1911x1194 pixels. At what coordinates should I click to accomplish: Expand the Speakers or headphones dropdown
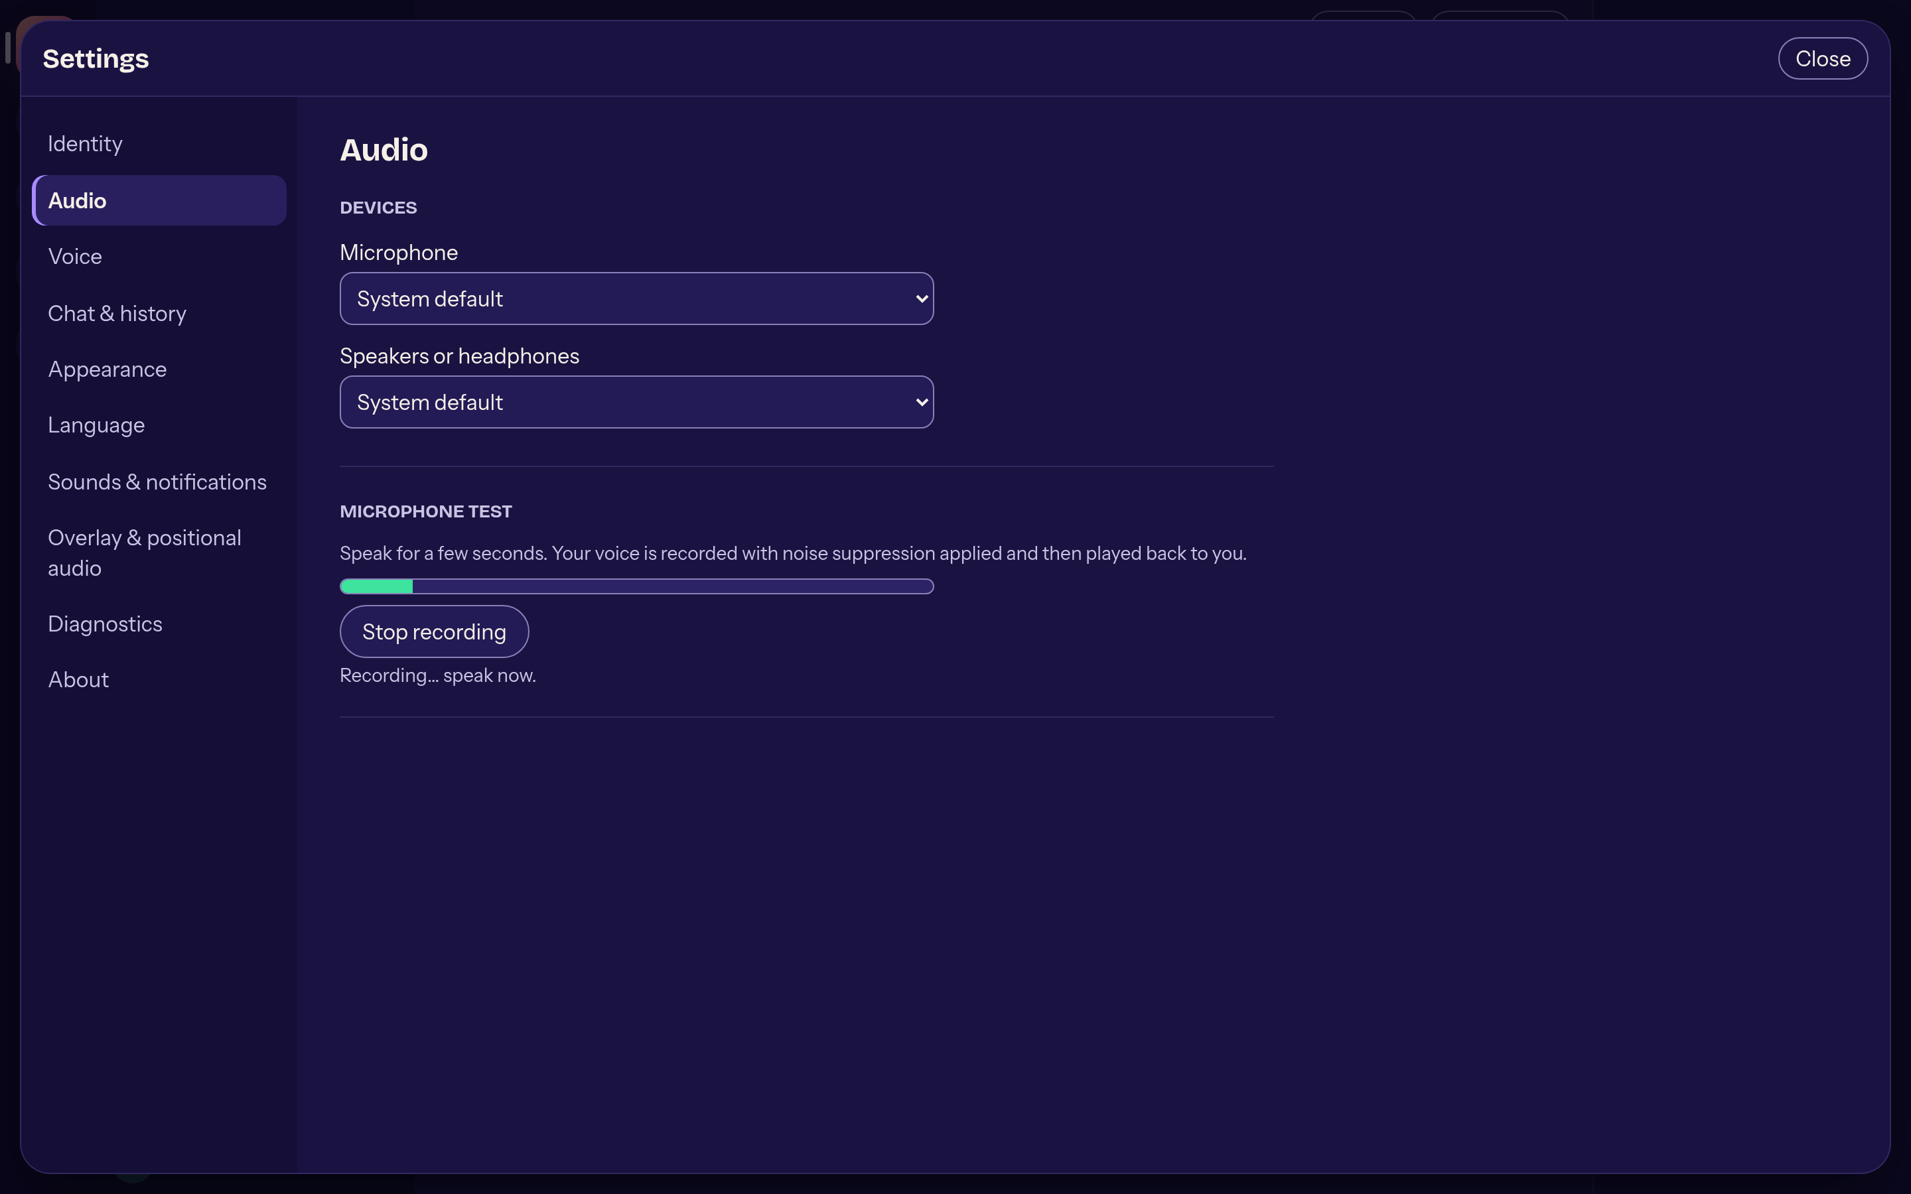(636, 402)
